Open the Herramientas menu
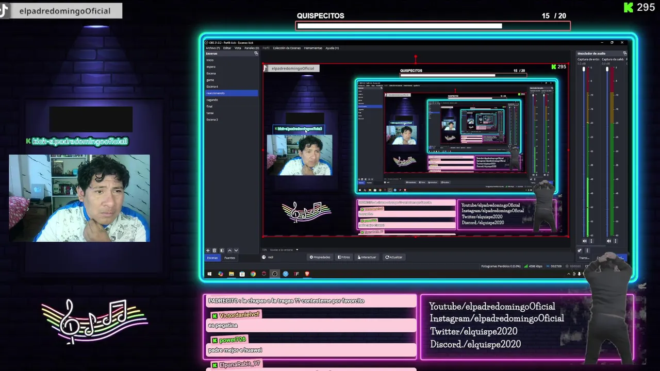660x371 pixels. click(x=313, y=48)
